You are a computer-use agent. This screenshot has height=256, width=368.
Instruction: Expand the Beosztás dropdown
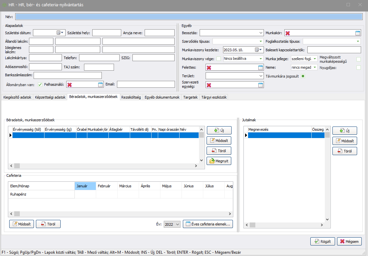coord(261,33)
